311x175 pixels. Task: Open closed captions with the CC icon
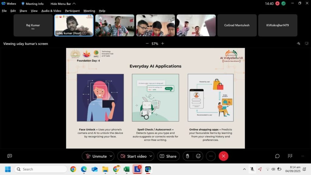click(x=10, y=156)
